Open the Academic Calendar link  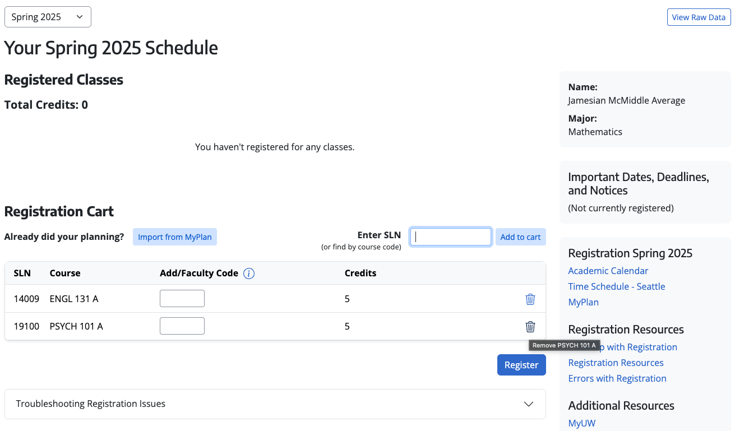coord(608,271)
